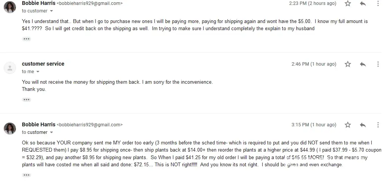Reply to the 3:15 PM message

click(x=363, y=125)
